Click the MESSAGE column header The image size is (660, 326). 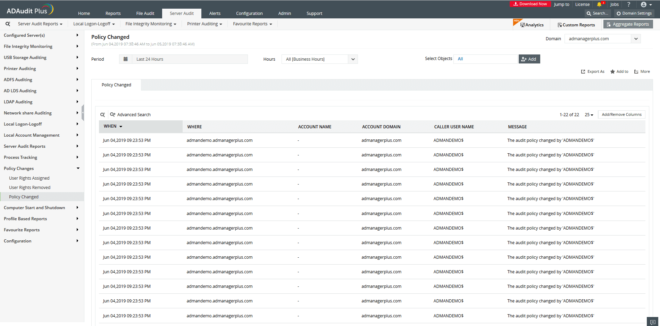pyautogui.click(x=517, y=127)
